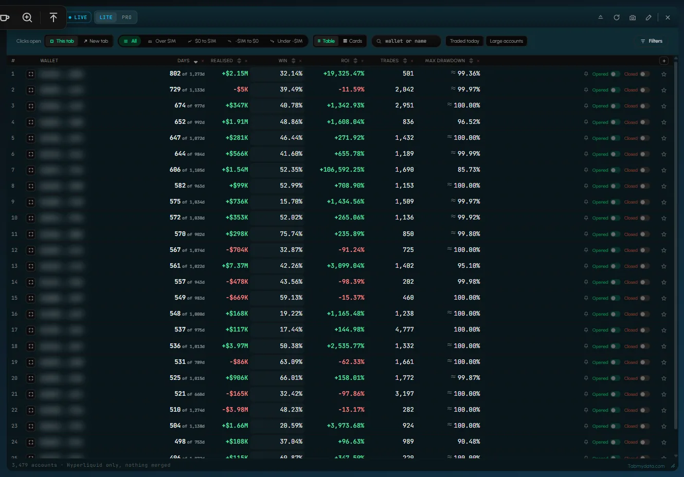Click the refresh icon in the header
The height and width of the screenshot is (477, 684).
[617, 17]
